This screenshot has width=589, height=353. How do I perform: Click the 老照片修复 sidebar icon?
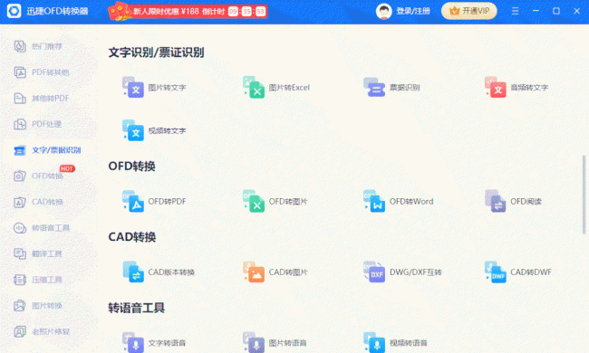[x=20, y=331]
